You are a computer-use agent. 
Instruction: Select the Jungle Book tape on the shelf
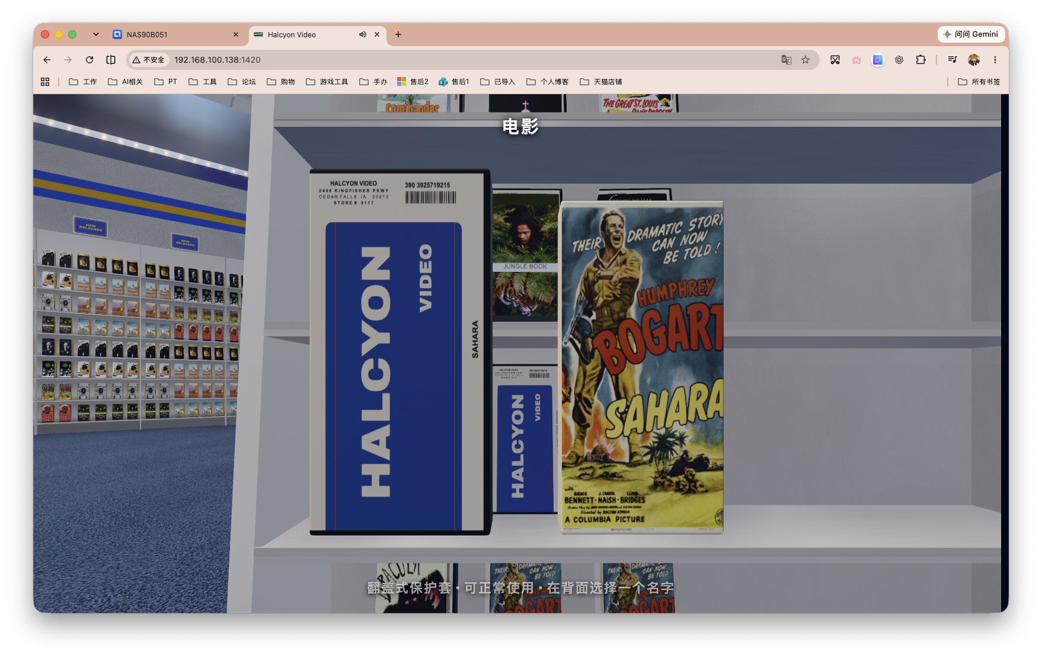[525, 256]
